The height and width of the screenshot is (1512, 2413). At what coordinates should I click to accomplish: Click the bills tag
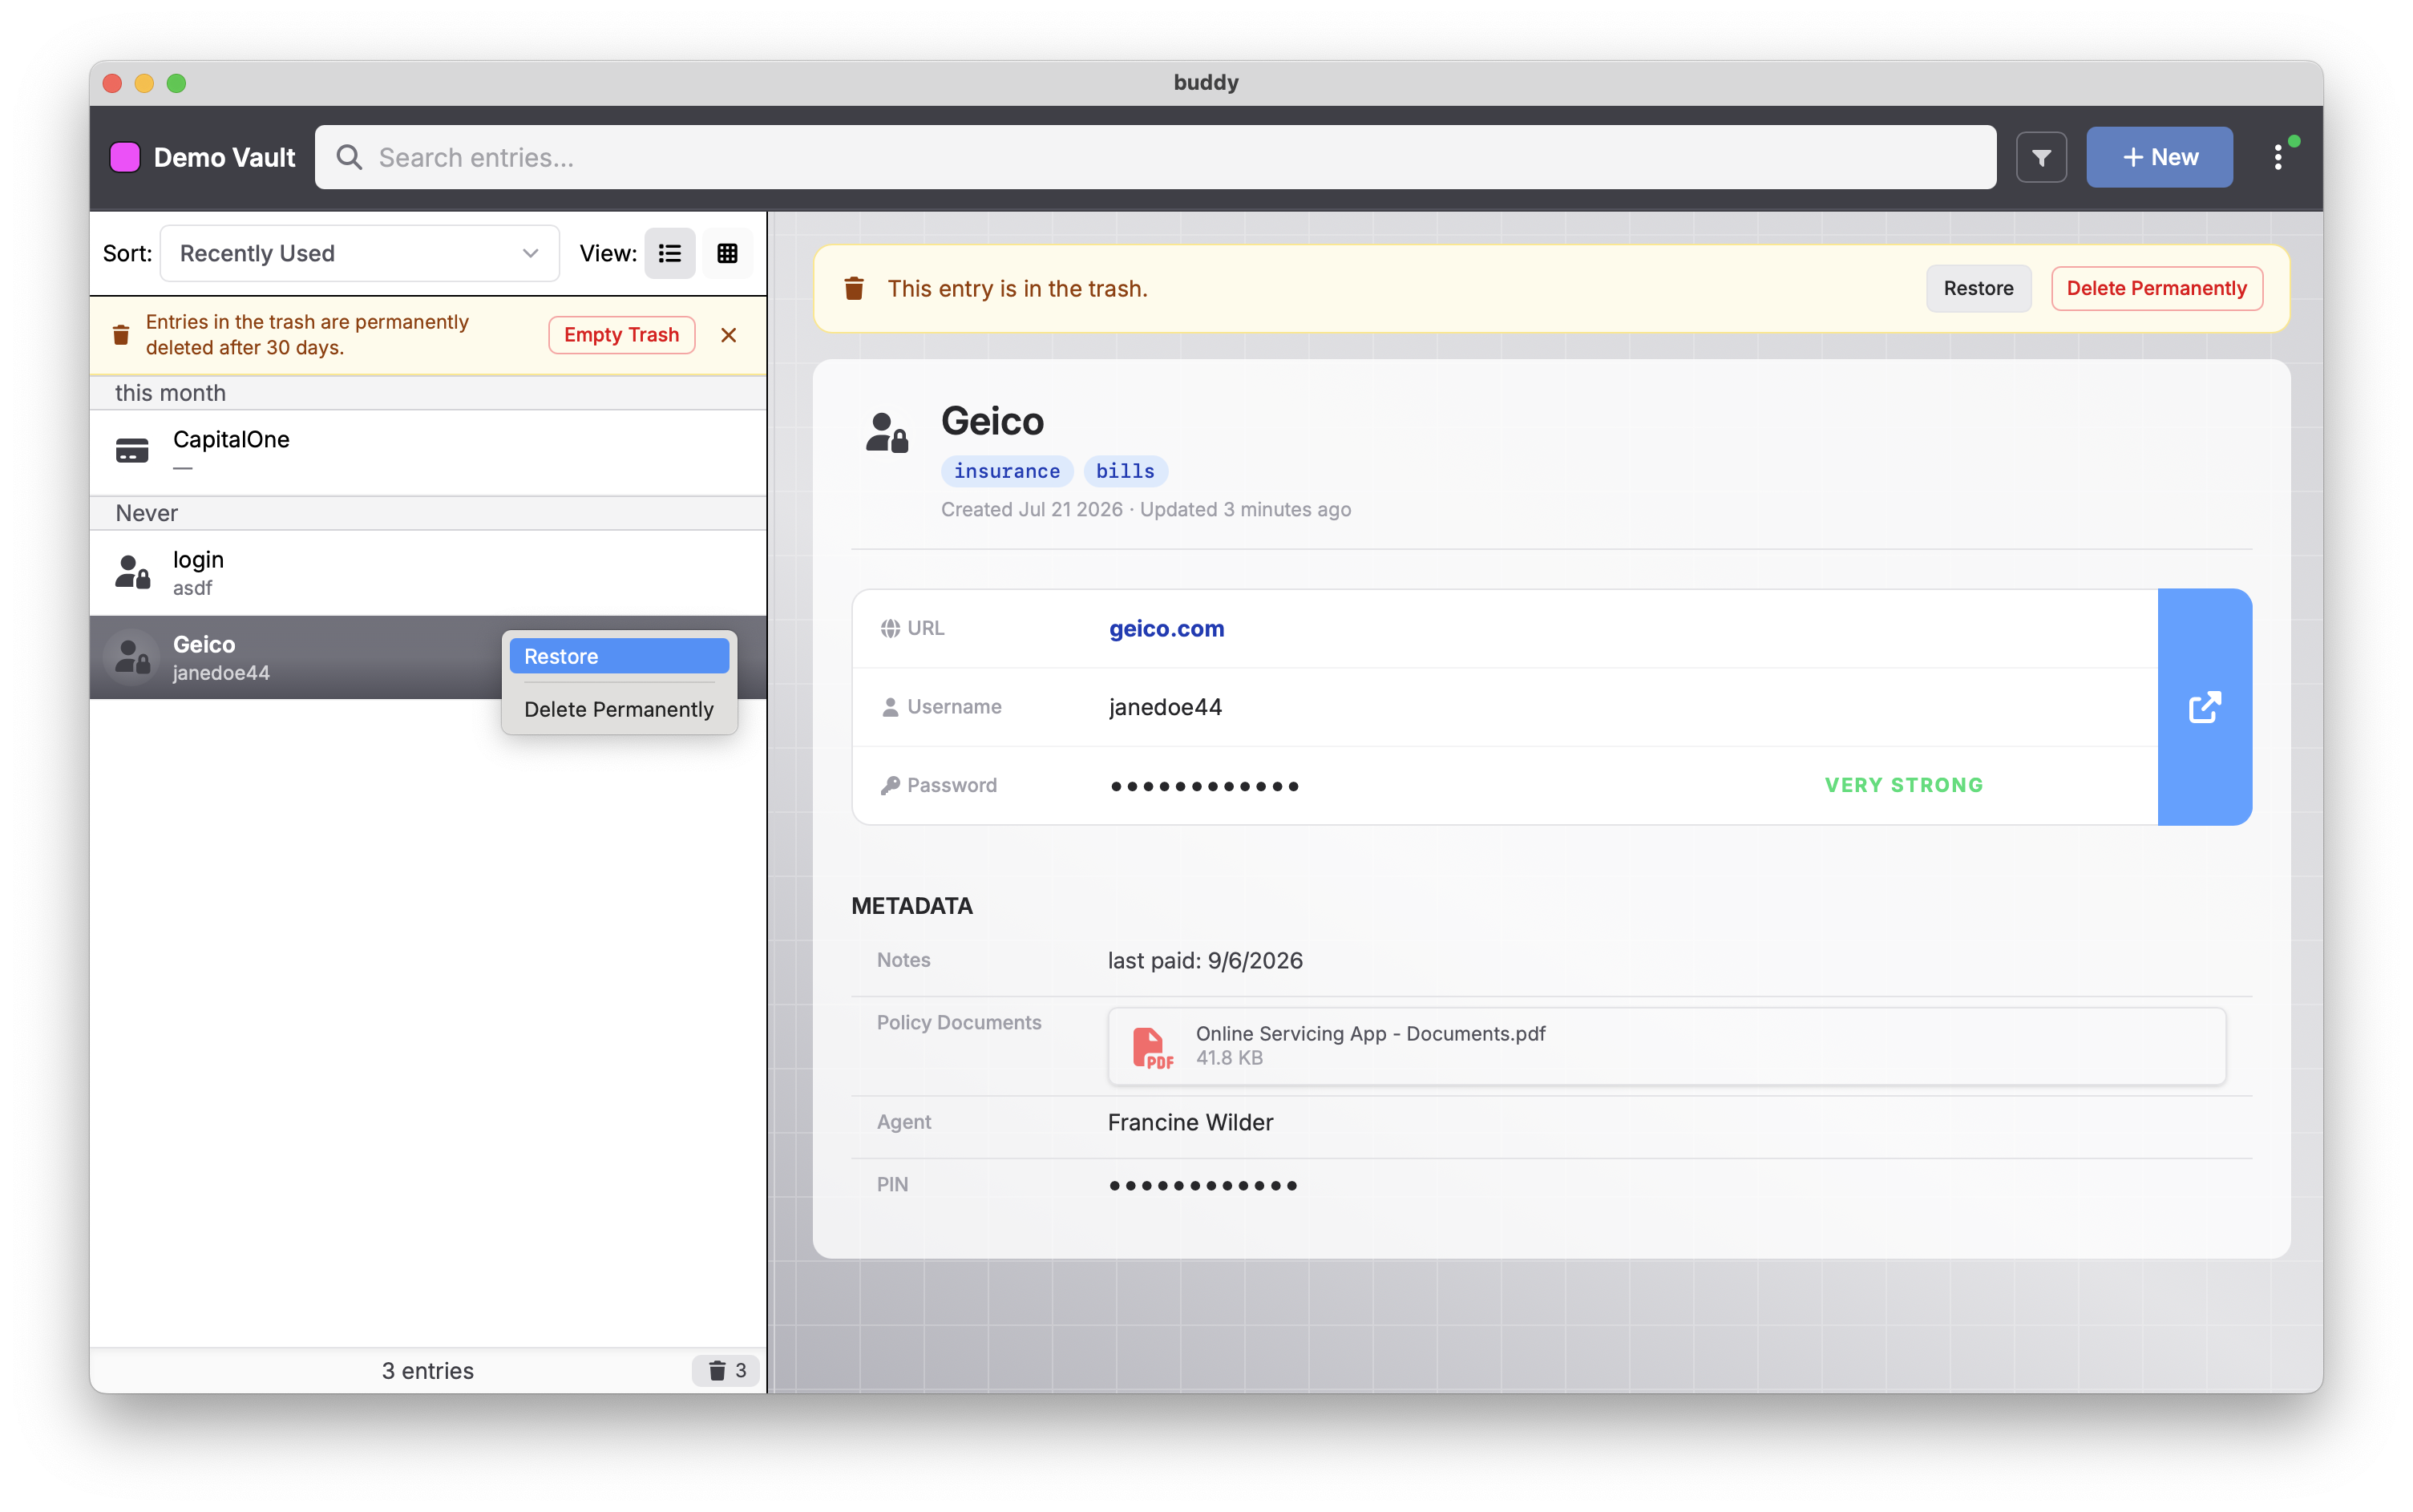point(1125,471)
